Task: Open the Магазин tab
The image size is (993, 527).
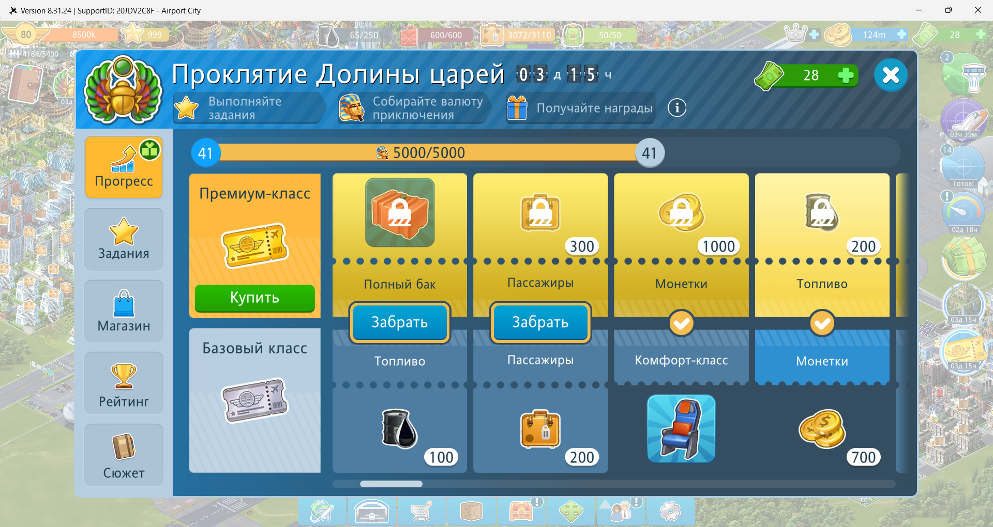Action: (124, 311)
